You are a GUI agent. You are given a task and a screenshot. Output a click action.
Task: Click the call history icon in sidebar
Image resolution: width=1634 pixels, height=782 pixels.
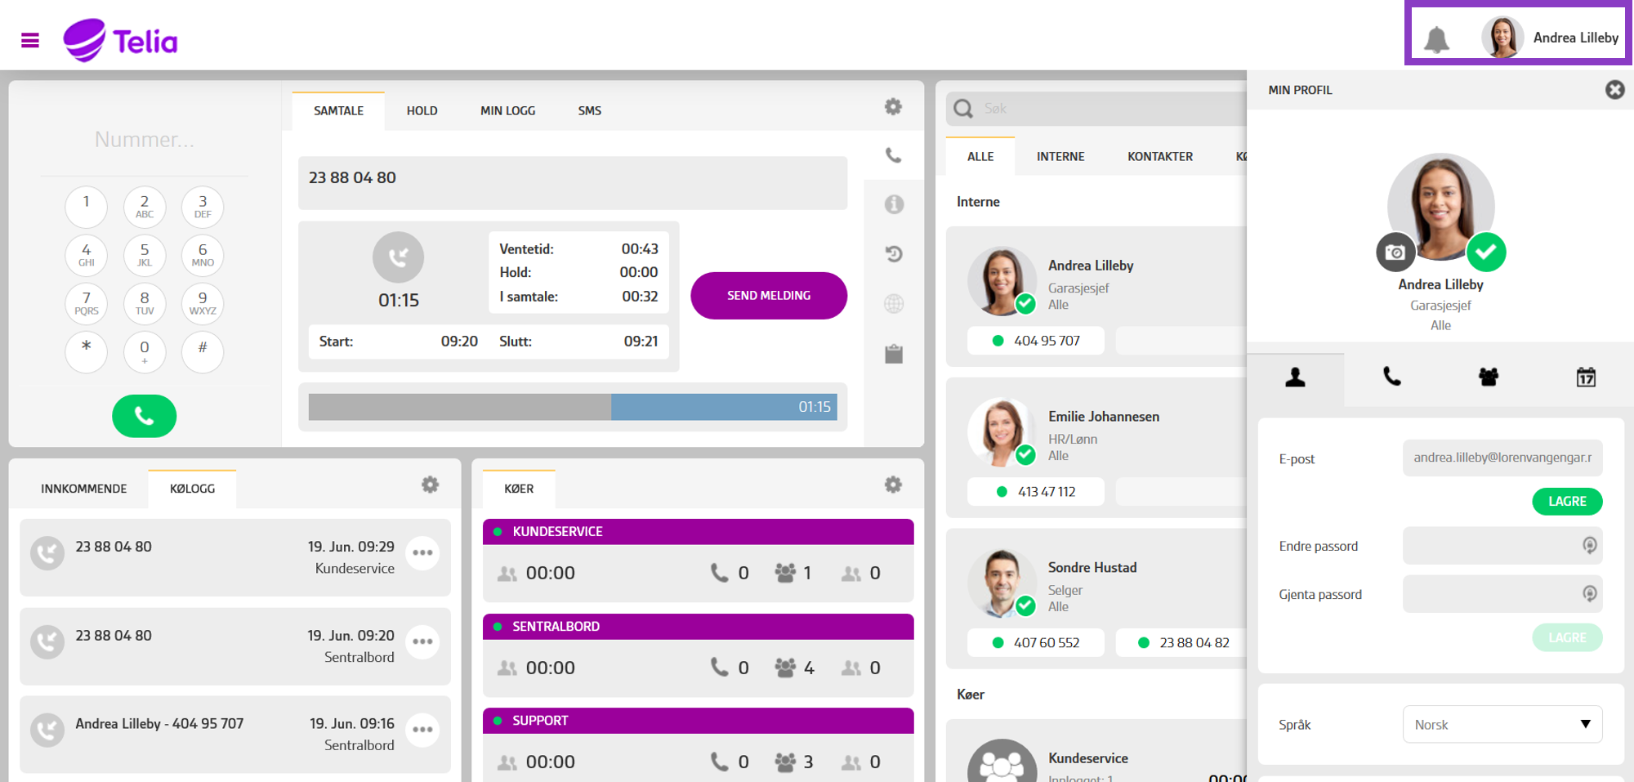(894, 254)
